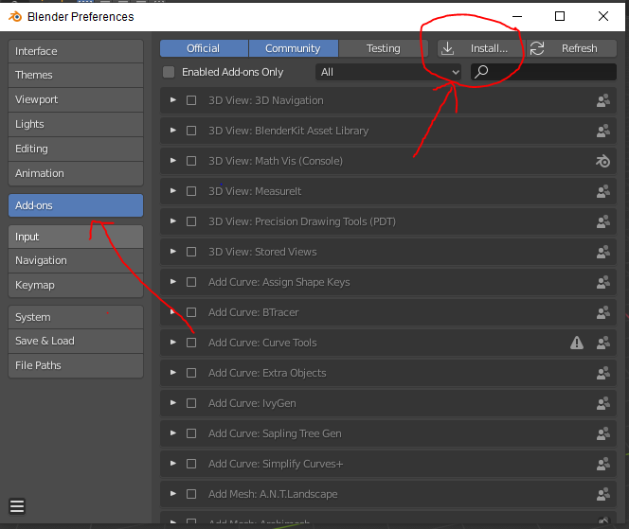Click community people icon on Curve Tools row

(602, 343)
